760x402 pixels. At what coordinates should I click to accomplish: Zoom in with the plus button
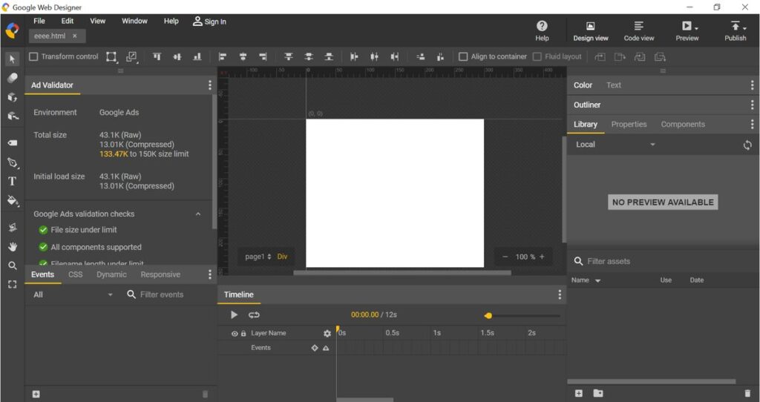coord(542,257)
